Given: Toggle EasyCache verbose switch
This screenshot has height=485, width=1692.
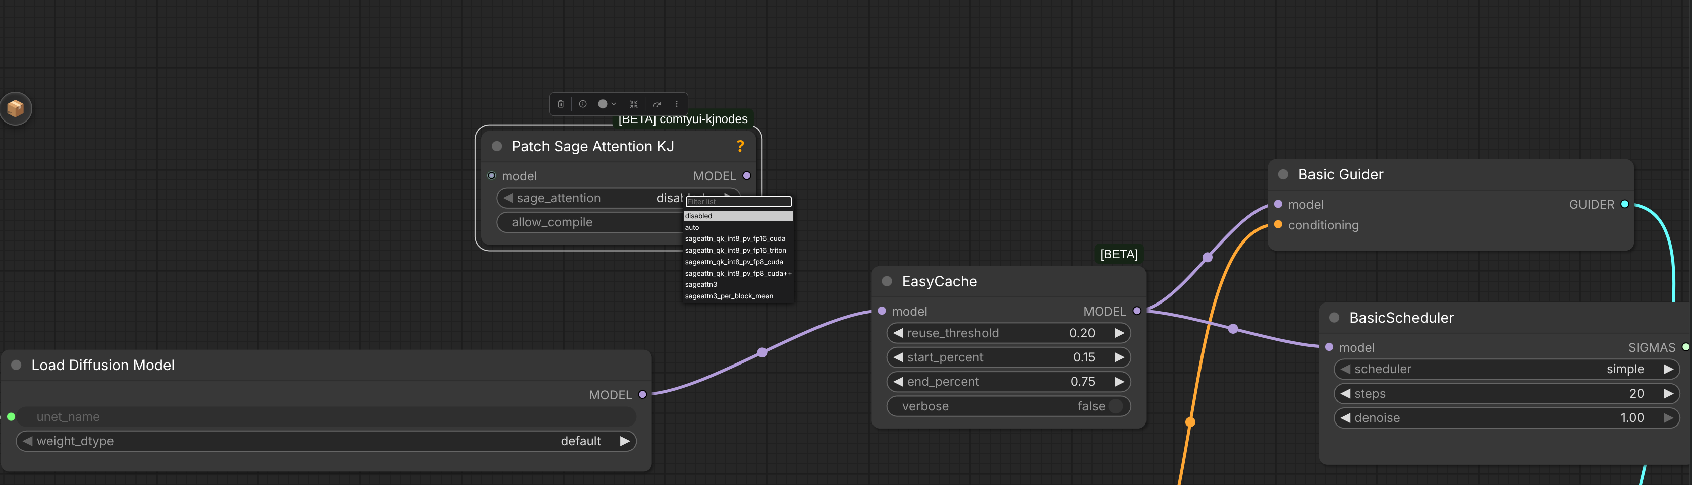Looking at the screenshot, I should point(1115,406).
